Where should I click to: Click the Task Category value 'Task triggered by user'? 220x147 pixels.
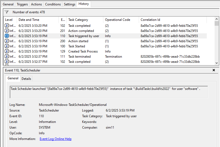[x=121, y=116]
